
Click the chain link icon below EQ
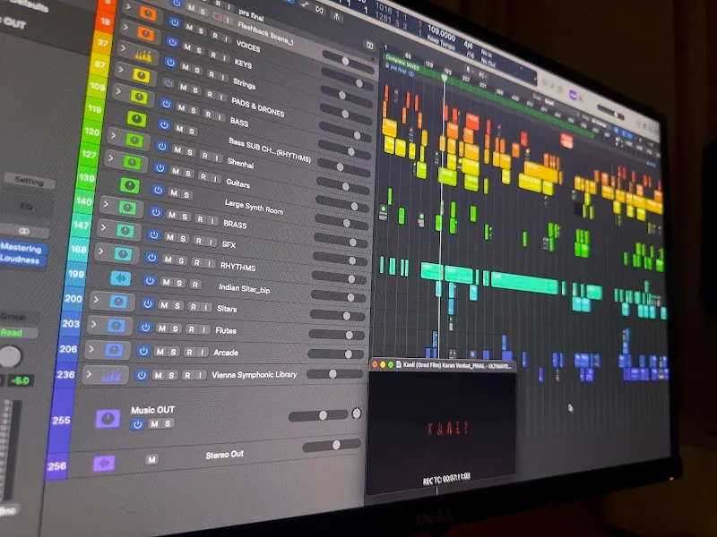(x=24, y=231)
